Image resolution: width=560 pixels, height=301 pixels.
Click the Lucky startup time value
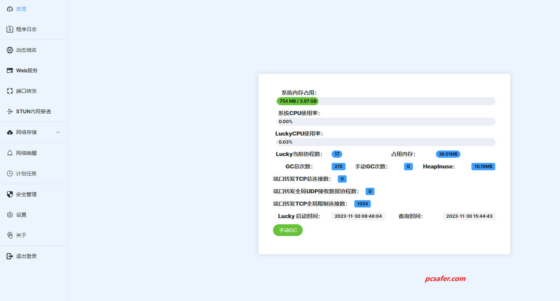(358, 216)
